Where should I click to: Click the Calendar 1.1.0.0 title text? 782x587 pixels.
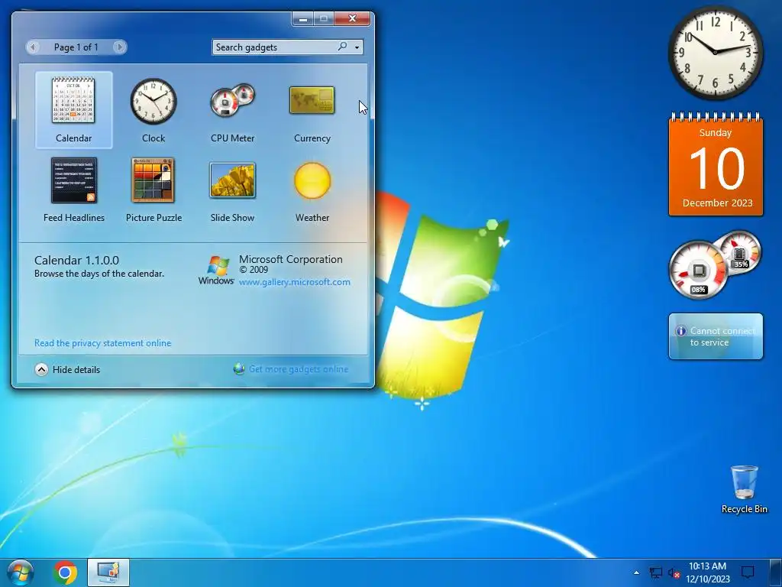(76, 261)
